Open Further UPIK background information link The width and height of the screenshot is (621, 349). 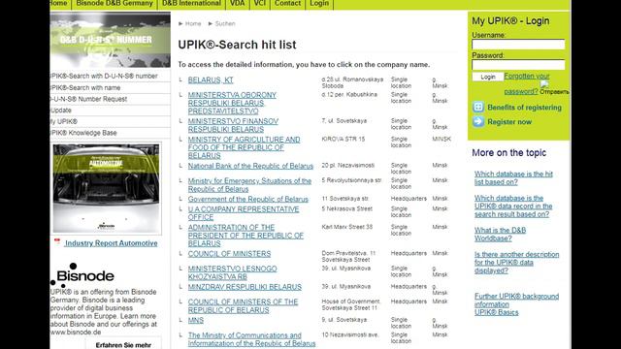516,300
